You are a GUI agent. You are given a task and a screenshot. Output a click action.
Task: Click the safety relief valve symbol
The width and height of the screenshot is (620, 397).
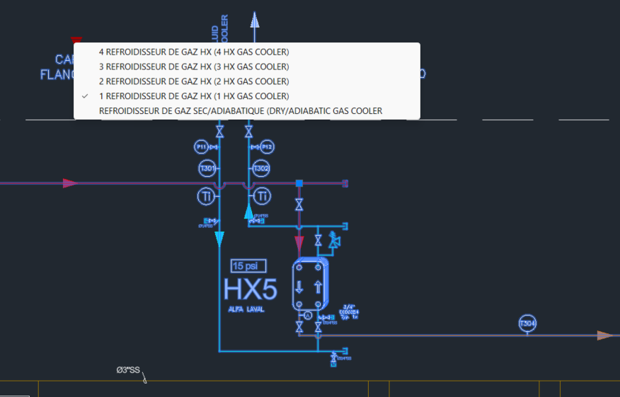click(x=334, y=240)
